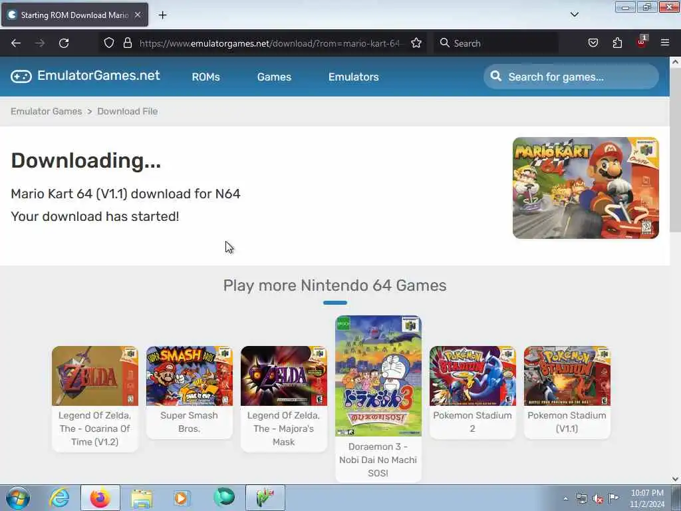Open the green globe taskbar app
Screen dimensions: 681x511
coord(224,497)
